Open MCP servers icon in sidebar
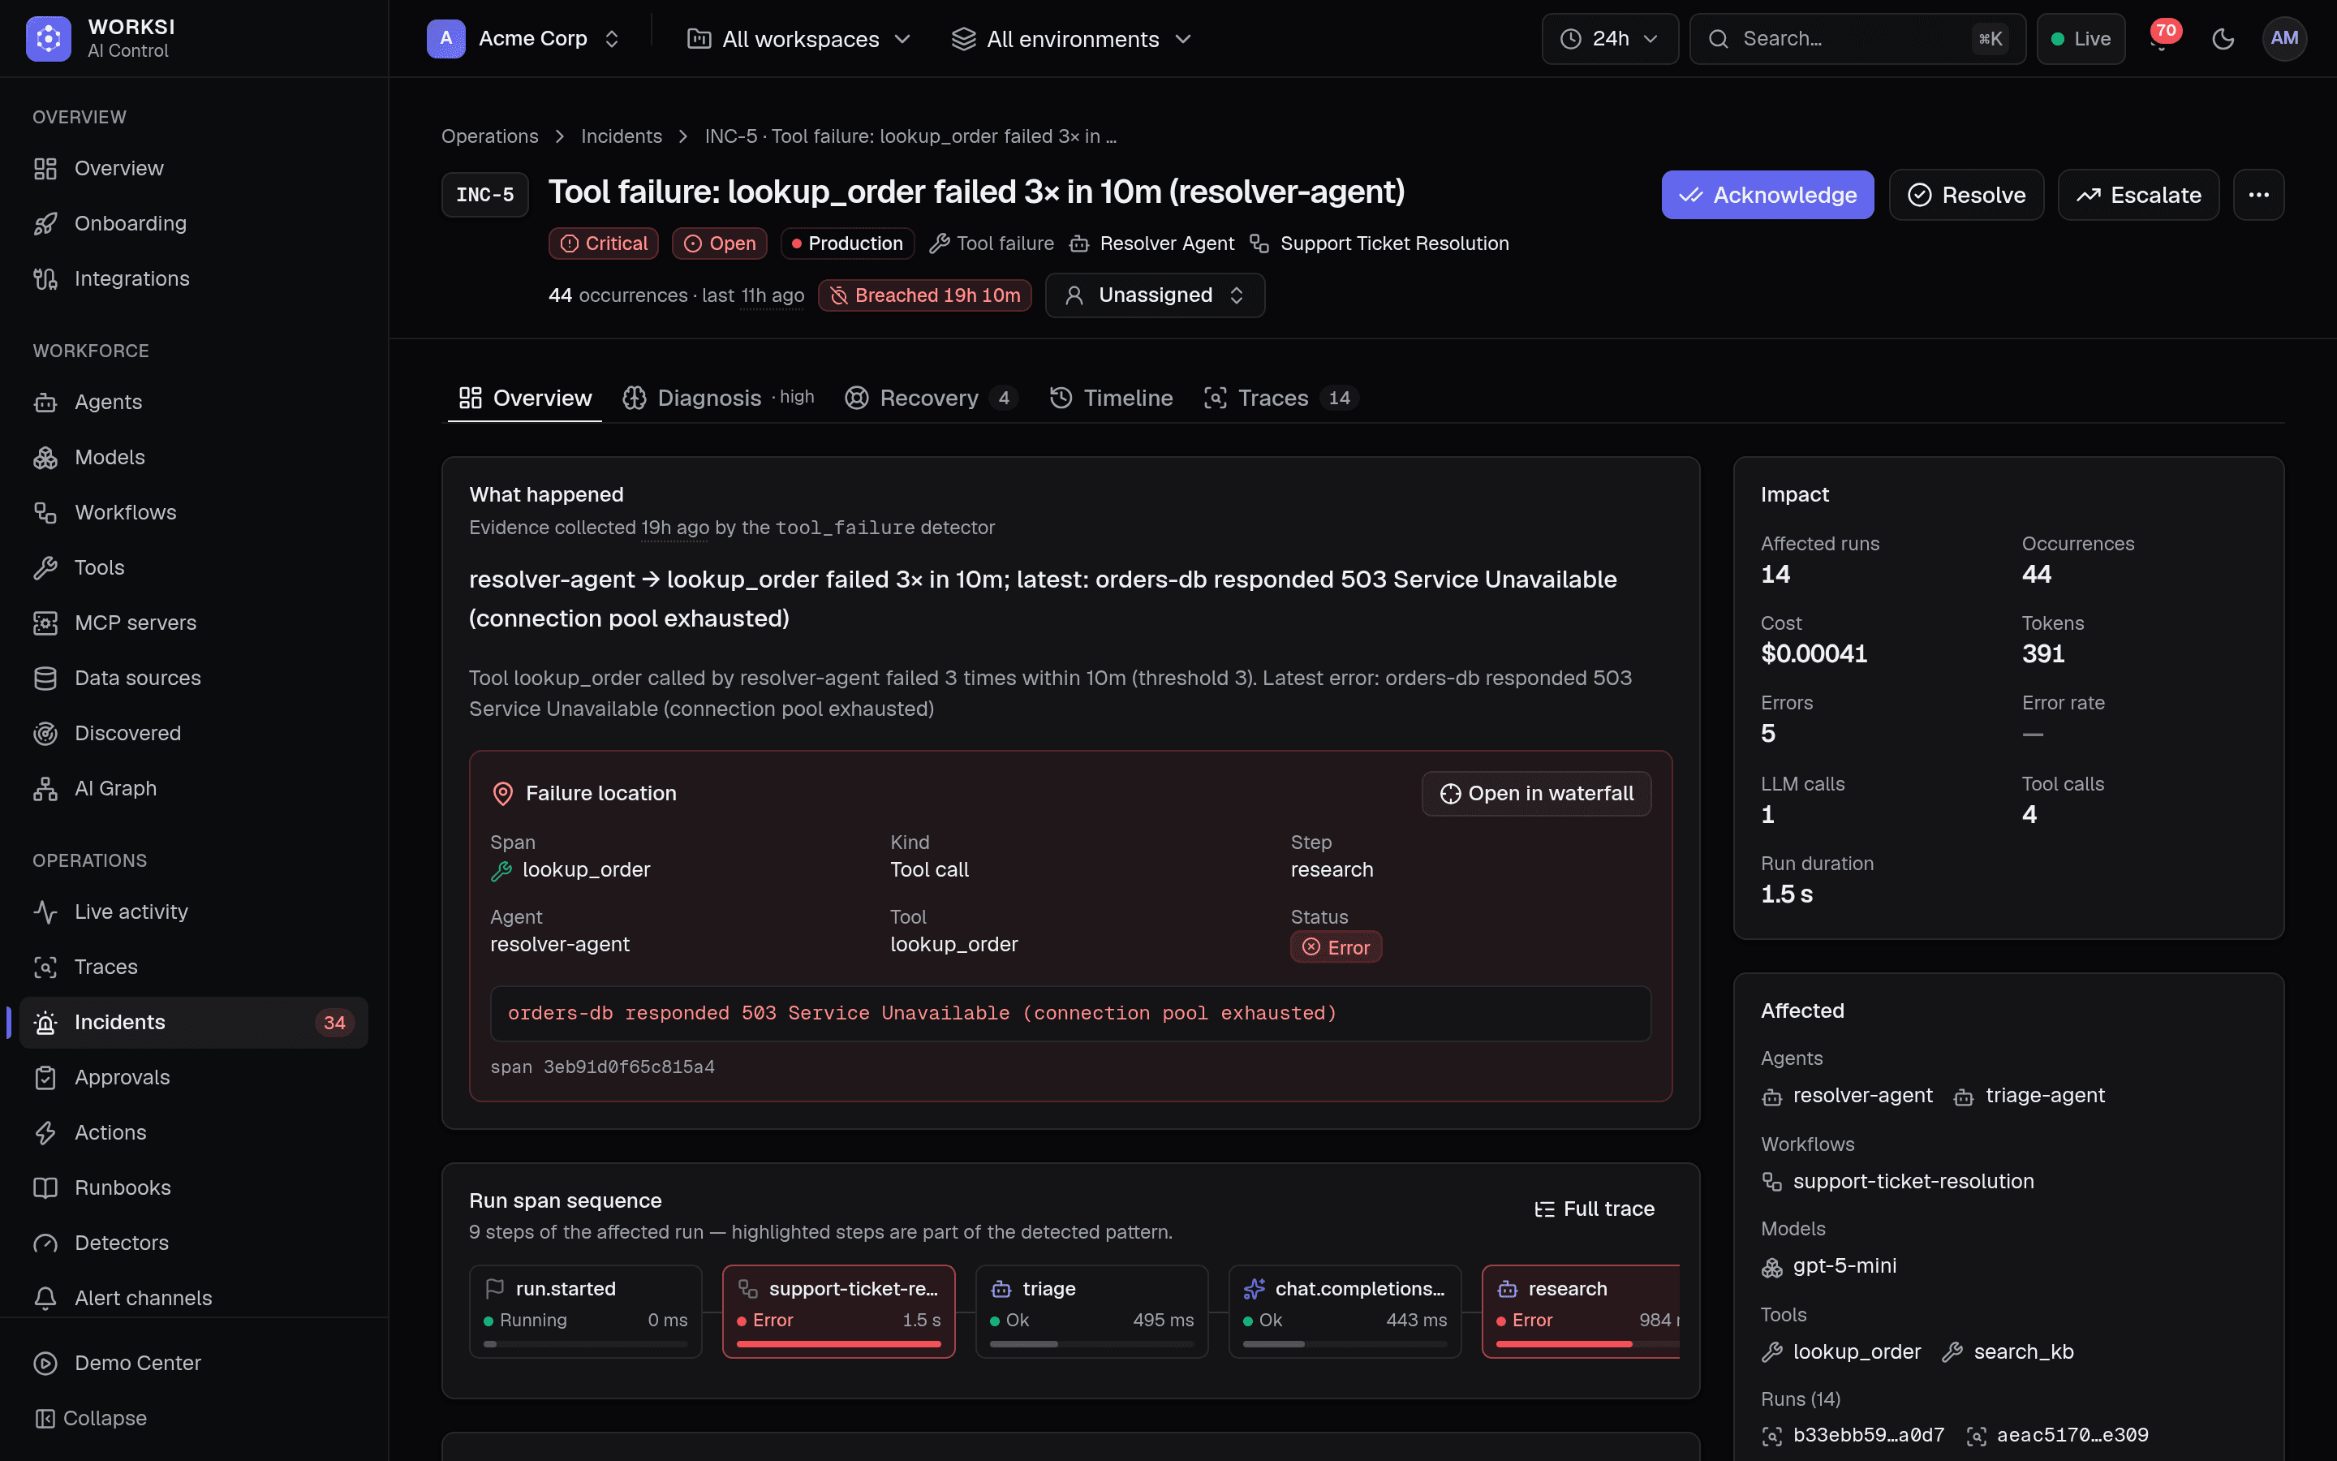This screenshot has width=2337, height=1461. click(45, 623)
